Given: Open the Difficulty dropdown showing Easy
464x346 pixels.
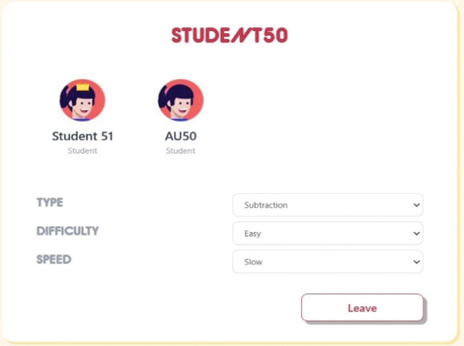Looking at the screenshot, I should (327, 233).
